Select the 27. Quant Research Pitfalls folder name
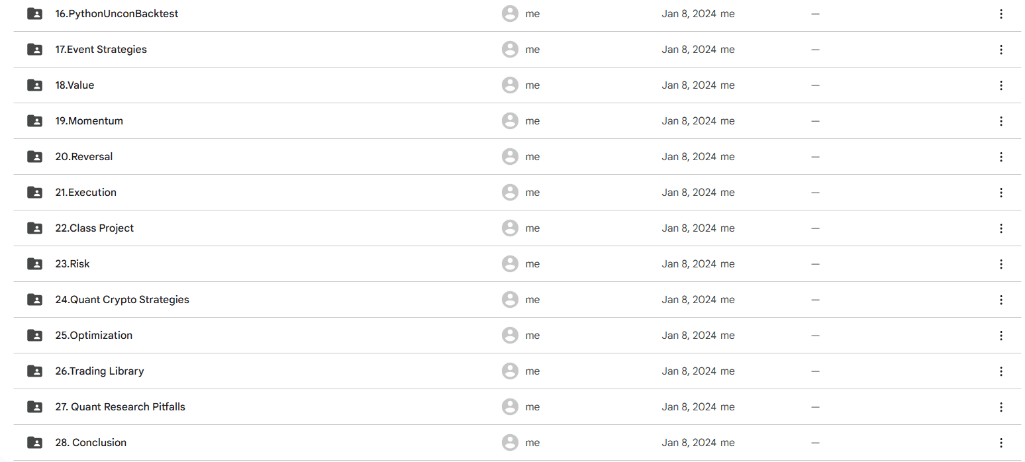This screenshot has height=462, width=1025. point(120,407)
